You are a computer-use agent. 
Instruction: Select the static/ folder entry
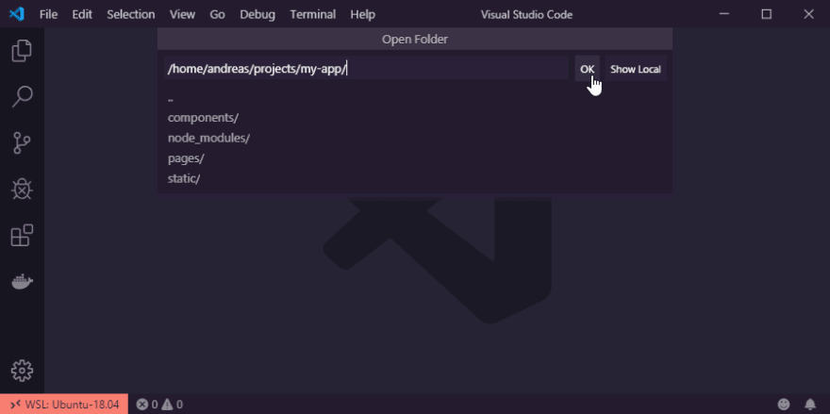pos(415,178)
